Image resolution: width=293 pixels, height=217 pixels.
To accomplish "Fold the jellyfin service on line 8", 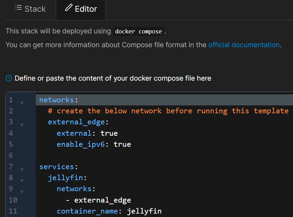I will tap(22, 180).
